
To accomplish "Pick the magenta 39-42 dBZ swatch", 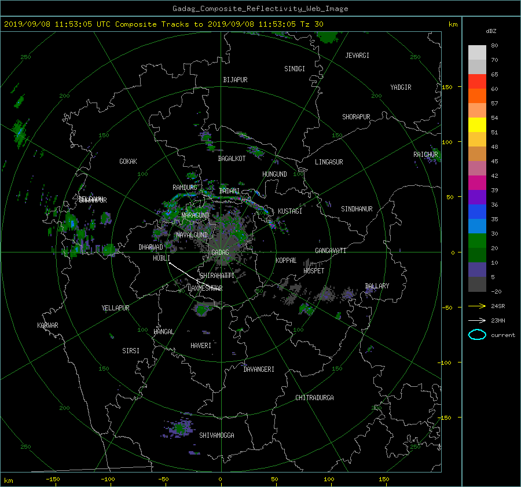I will [477, 183].
